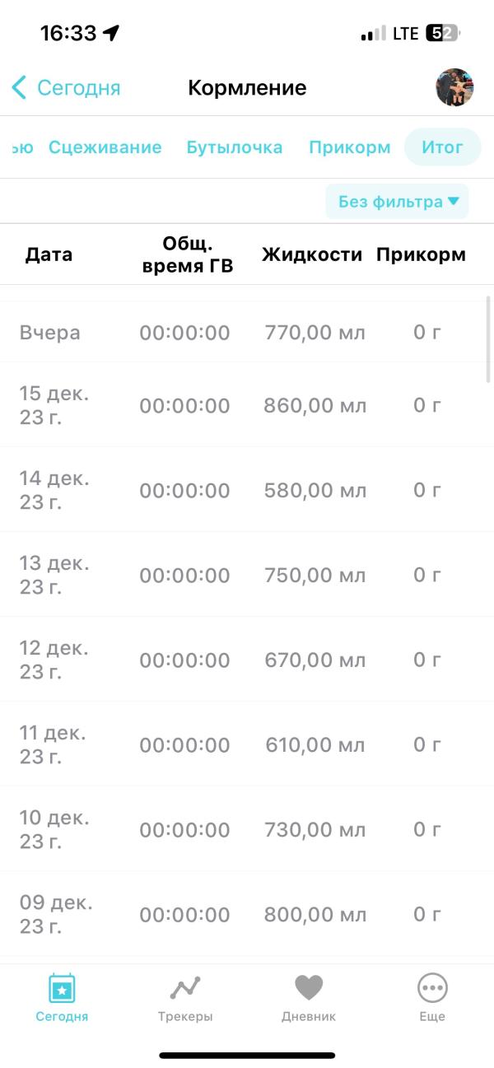Select the Итог summary tab
The height and width of the screenshot is (1068, 494).
pyautogui.click(x=442, y=147)
